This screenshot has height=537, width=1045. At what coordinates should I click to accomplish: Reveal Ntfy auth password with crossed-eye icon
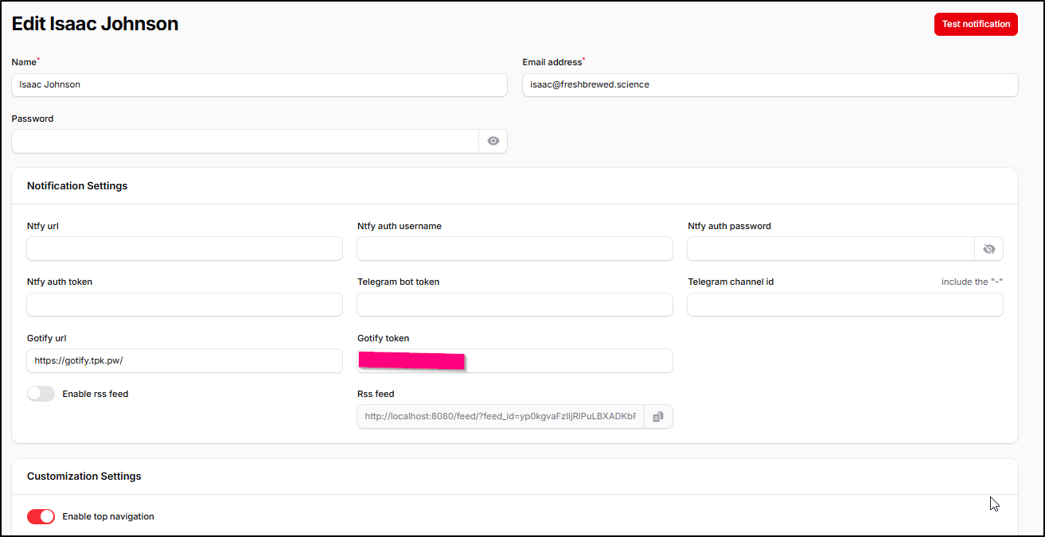click(x=988, y=249)
